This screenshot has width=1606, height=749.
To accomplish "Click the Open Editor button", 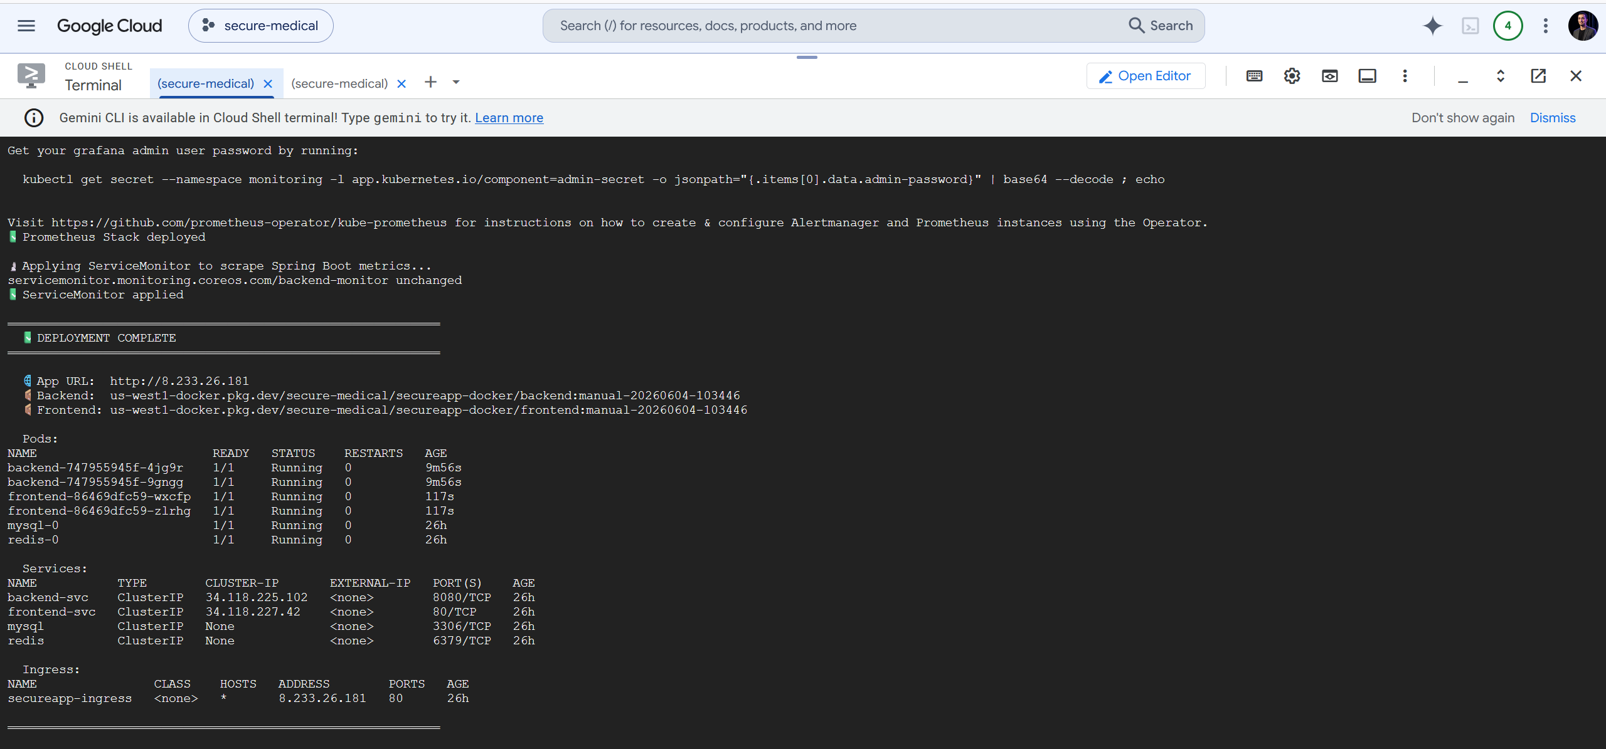I will point(1146,76).
